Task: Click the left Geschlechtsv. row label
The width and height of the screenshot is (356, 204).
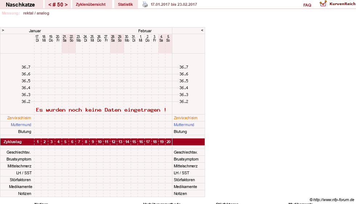Action: click(x=19, y=152)
